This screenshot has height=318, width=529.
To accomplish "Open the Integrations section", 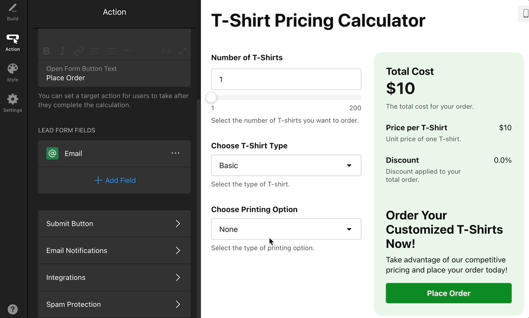I will point(114,277).
